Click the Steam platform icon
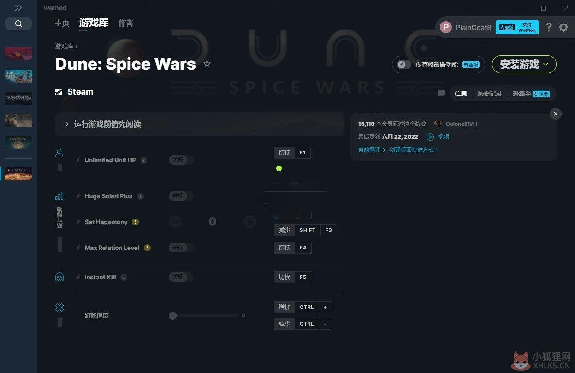 pos(59,92)
